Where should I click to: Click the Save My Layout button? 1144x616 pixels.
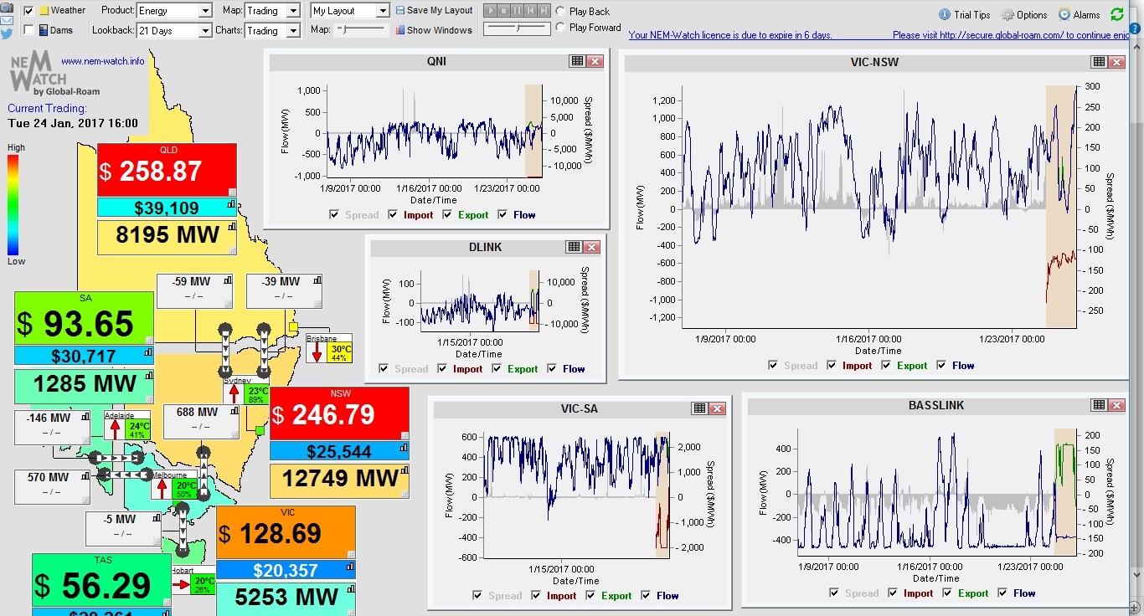pos(434,11)
